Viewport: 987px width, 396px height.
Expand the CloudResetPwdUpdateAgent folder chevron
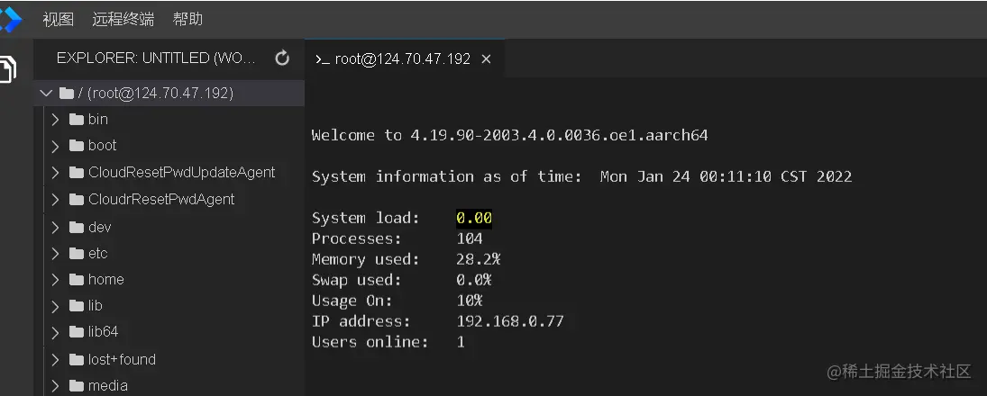click(55, 172)
